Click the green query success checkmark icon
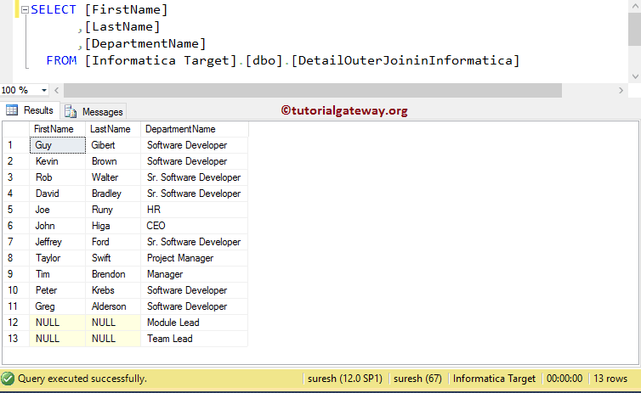Screen dimensions: 641x393 [8, 379]
